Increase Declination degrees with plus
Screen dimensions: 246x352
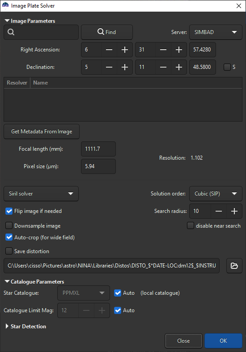pyautogui.click(x=125, y=67)
